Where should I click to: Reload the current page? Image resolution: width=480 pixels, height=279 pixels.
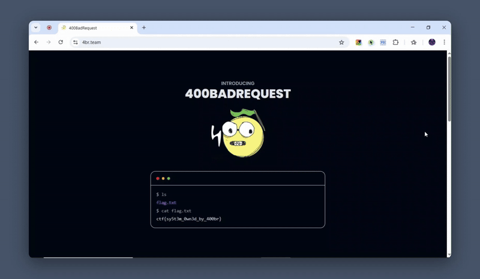tap(61, 42)
